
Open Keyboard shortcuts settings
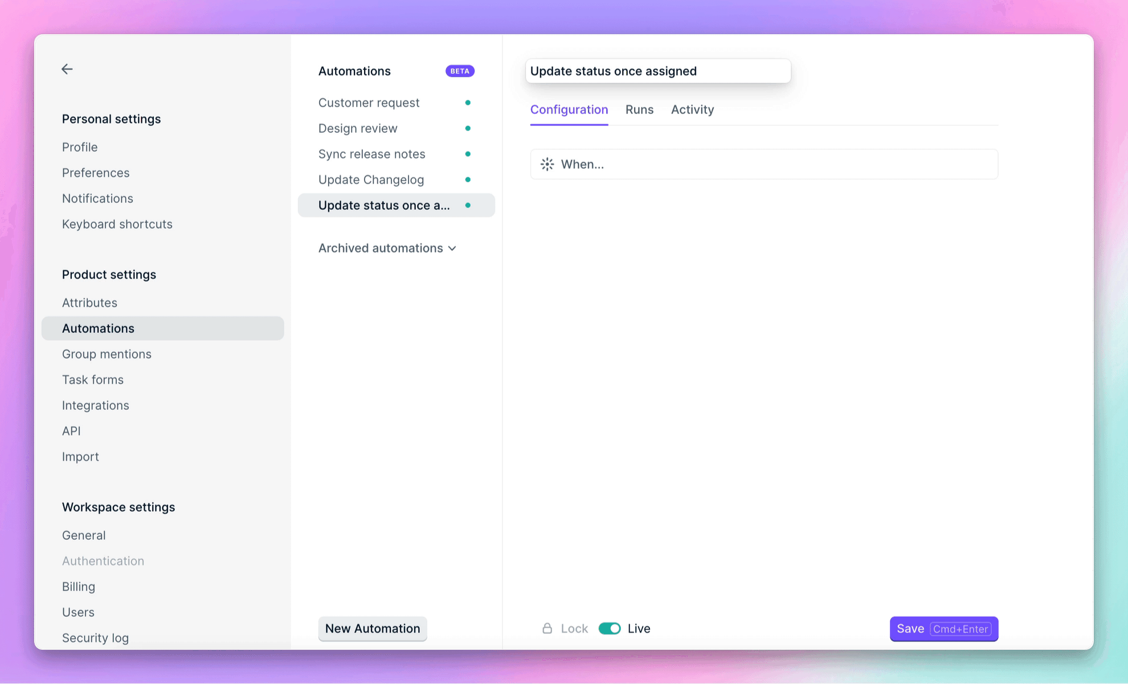point(117,224)
